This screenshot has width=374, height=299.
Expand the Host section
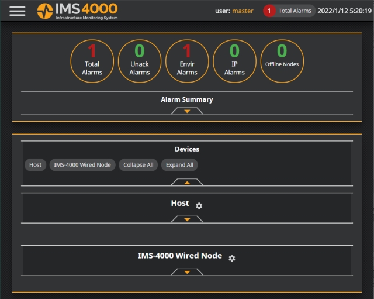click(x=187, y=219)
